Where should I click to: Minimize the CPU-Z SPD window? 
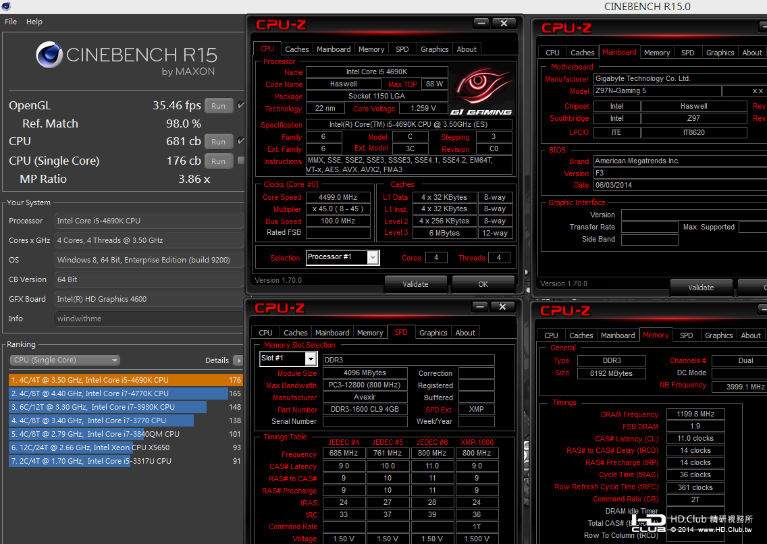(480, 306)
